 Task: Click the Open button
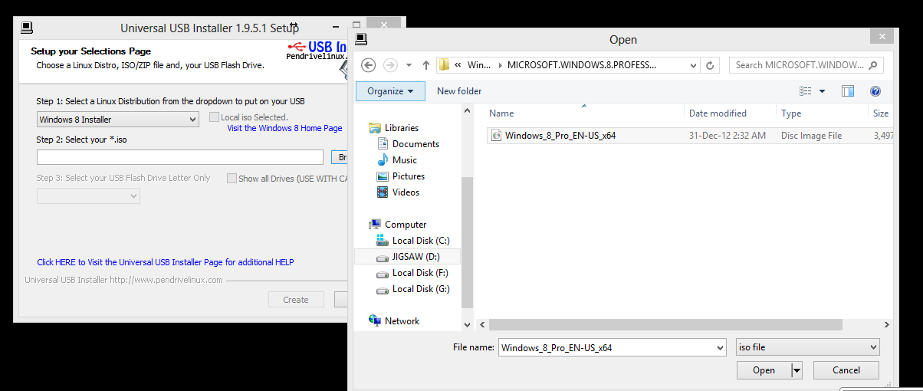pyautogui.click(x=764, y=370)
